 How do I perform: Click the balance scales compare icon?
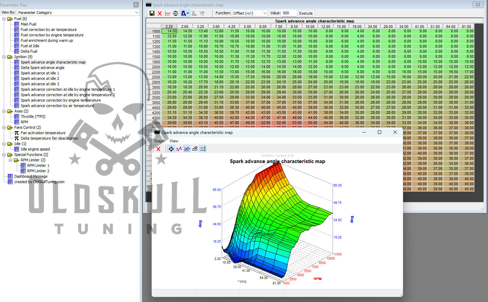175,13
